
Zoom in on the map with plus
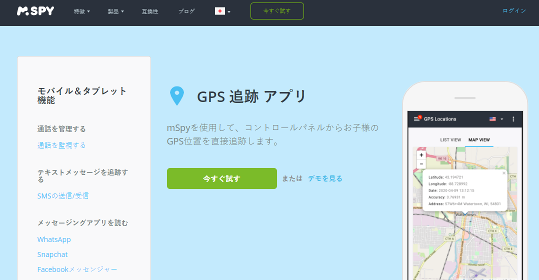[x=421, y=155]
